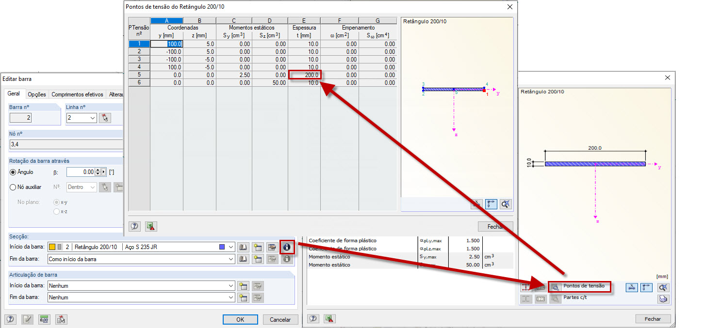The height and width of the screenshot is (328, 705).
Task: Show stress points icon in section info window
Action: 526,287
